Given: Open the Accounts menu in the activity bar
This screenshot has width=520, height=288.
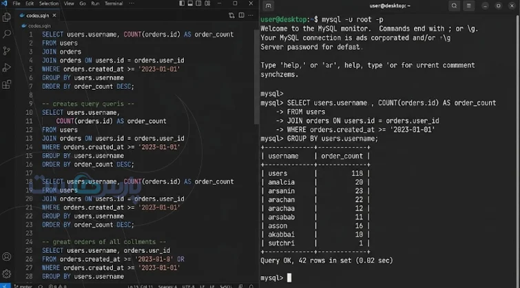Looking at the screenshot, I should point(7,257).
